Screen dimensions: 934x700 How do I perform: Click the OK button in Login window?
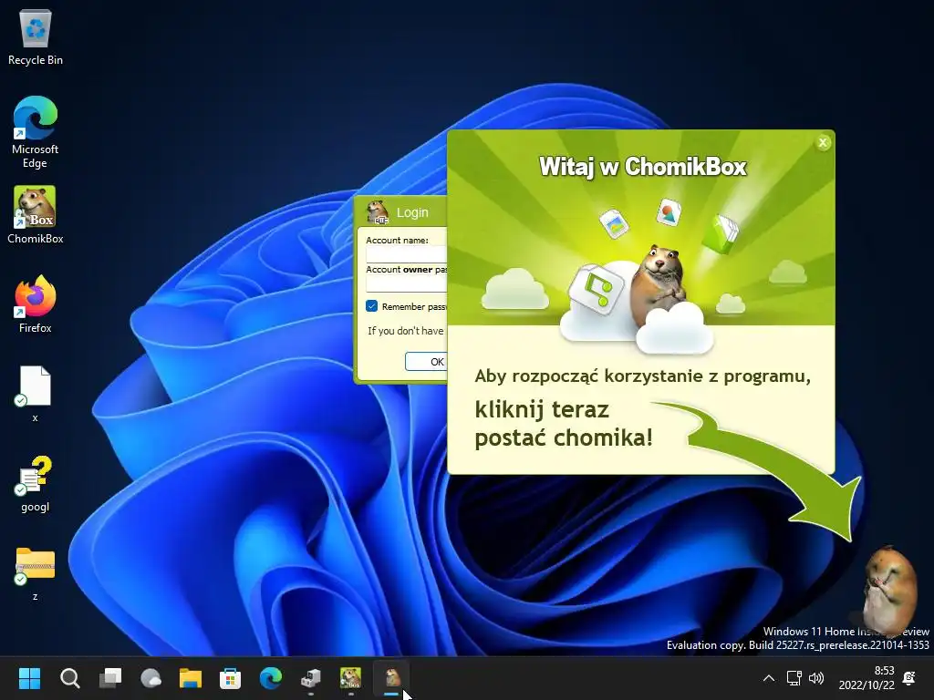tap(427, 361)
